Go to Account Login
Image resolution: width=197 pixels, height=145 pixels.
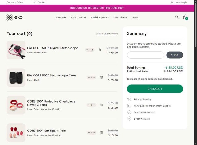point(179,2)
